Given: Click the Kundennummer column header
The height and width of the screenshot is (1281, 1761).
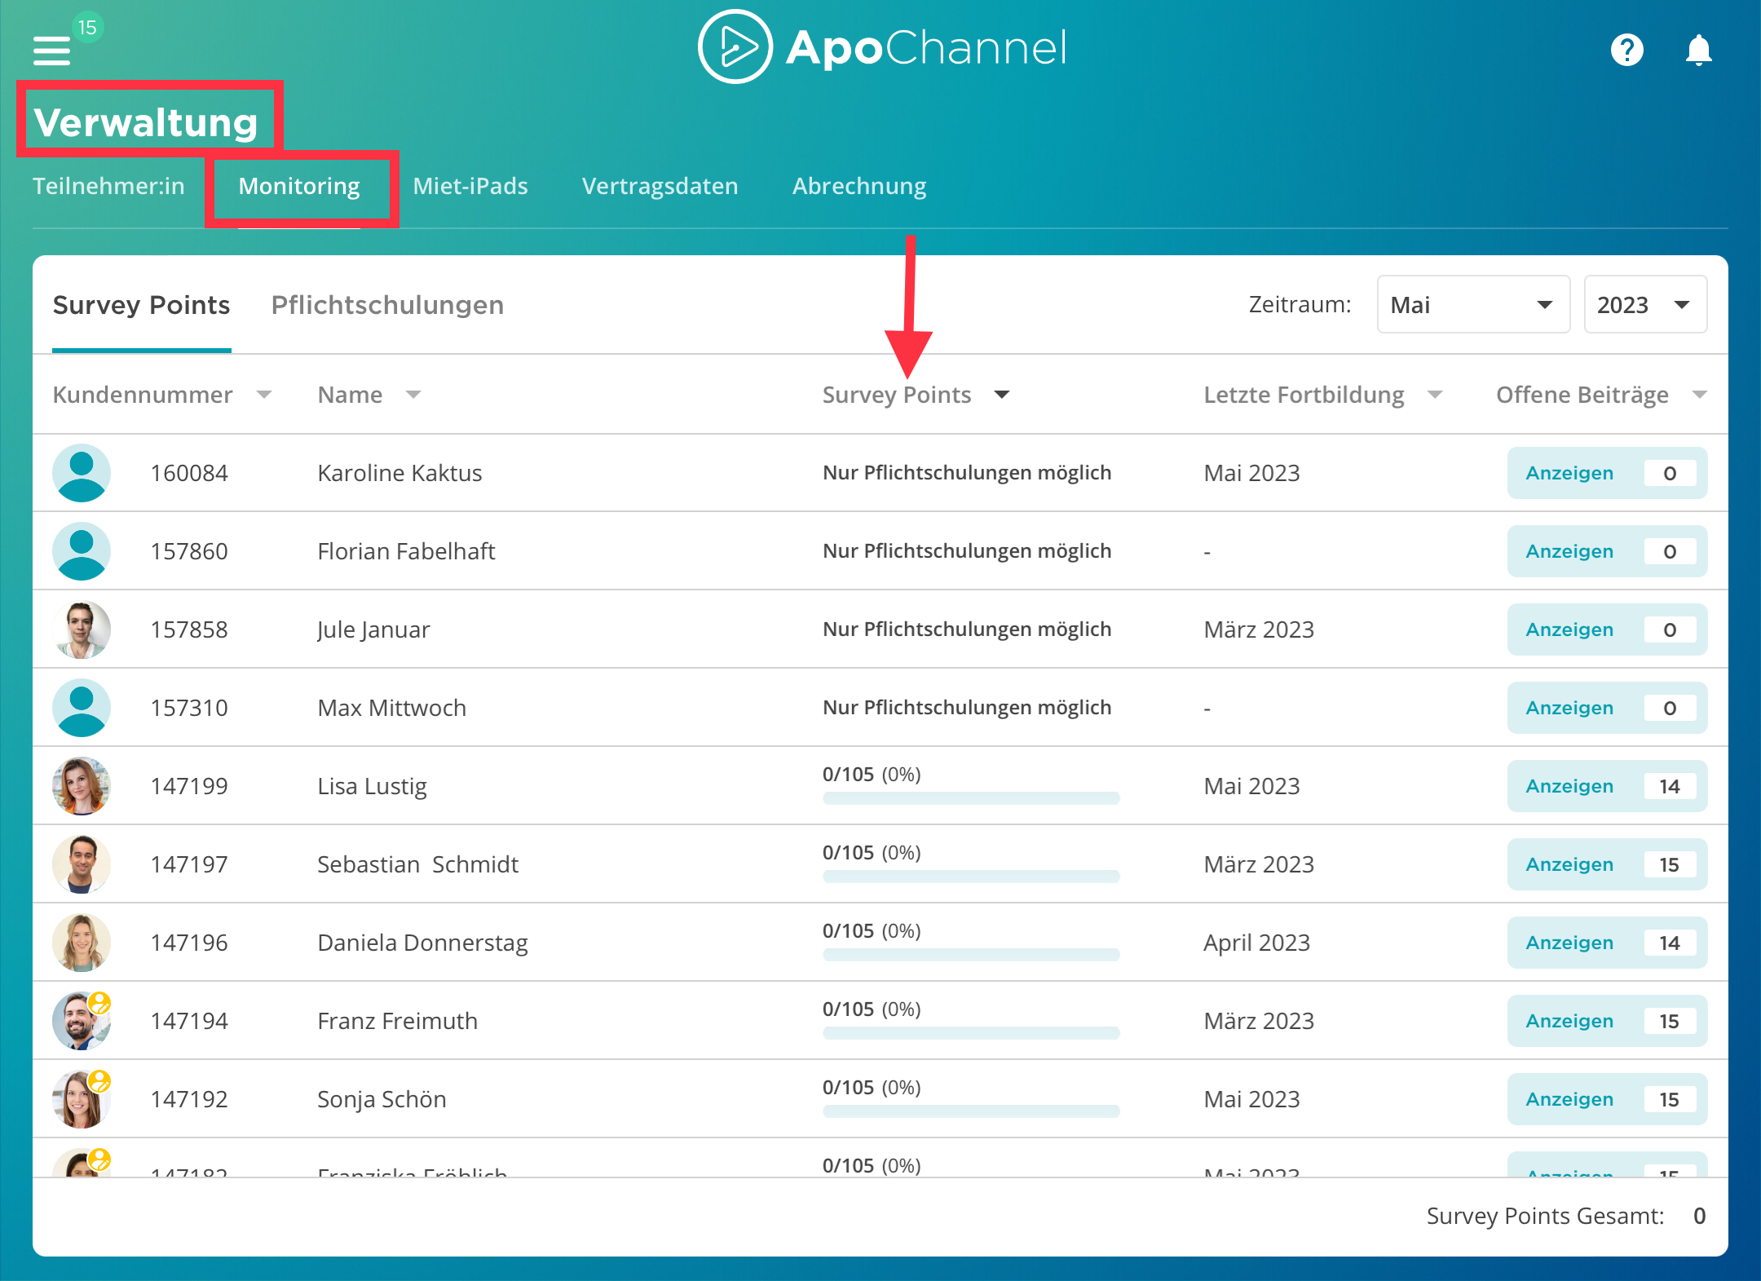Looking at the screenshot, I should pos(143,395).
